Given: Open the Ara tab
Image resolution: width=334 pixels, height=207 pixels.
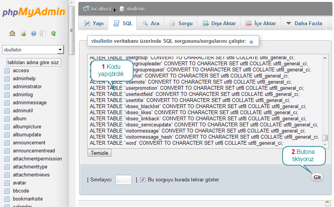Looking at the screenshot, I should pyautogui.click(x=151, y=23).
